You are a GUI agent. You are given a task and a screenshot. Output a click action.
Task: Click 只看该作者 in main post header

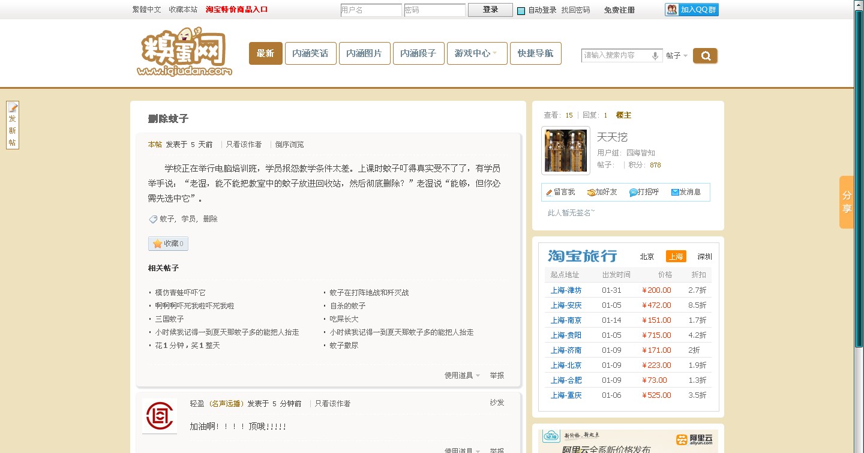(x=244, y=145)
